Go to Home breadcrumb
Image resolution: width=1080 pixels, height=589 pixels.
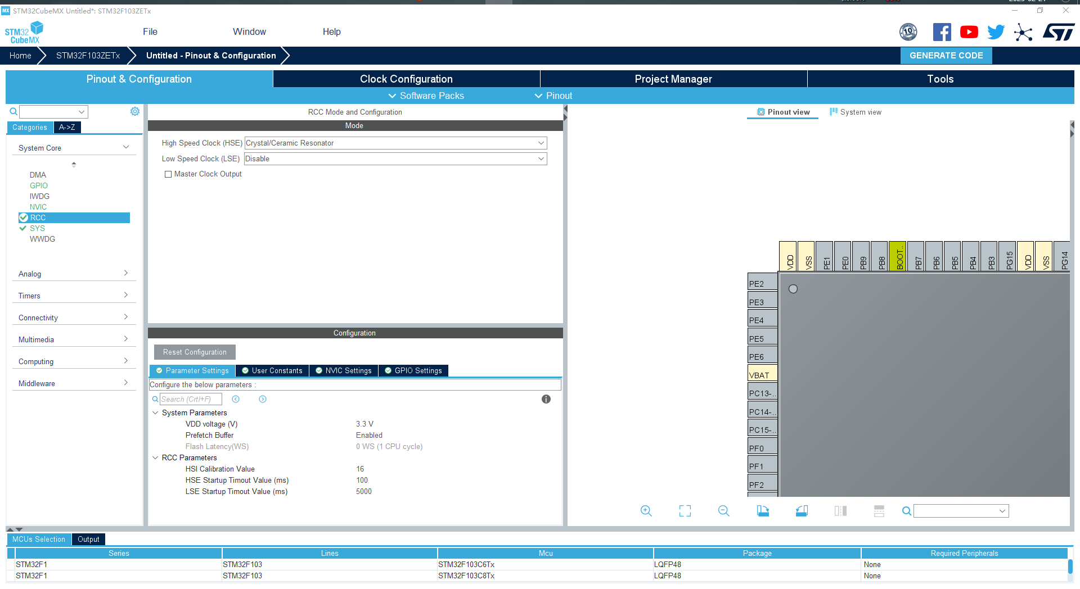20,56
